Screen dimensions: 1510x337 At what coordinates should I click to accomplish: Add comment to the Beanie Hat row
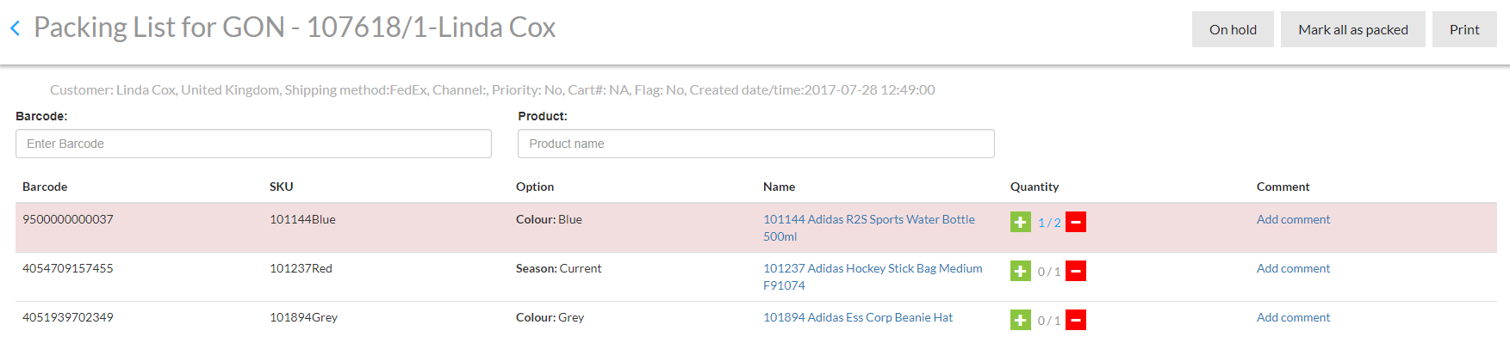(x=1293, y=317)
